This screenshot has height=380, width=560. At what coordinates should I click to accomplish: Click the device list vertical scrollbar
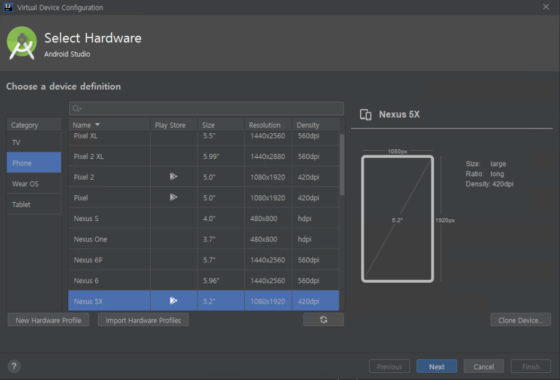click(x=342, y=165)
